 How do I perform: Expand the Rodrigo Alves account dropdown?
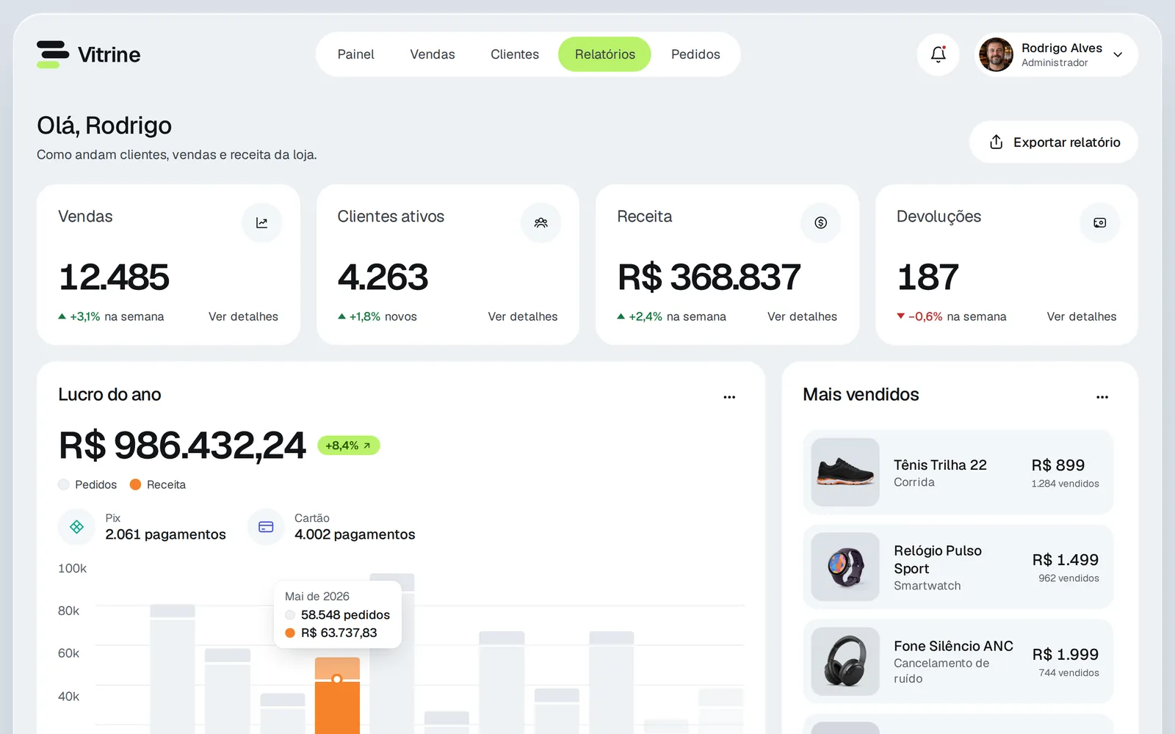coord(1118,54)
